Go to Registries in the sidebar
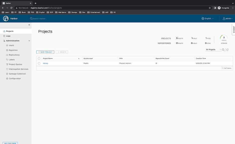This screenshot has width=235, height=144. tap(13, 50)
